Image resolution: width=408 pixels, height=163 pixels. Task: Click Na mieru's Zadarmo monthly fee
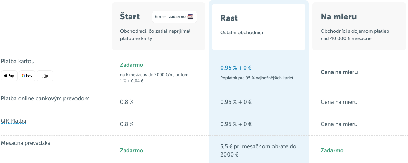pyautogui.click(x=332, y=150)
